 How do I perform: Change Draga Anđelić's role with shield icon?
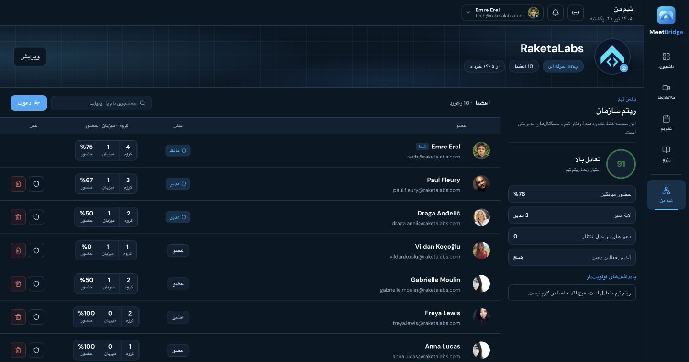pyautogui.click(x=36, y=217)
